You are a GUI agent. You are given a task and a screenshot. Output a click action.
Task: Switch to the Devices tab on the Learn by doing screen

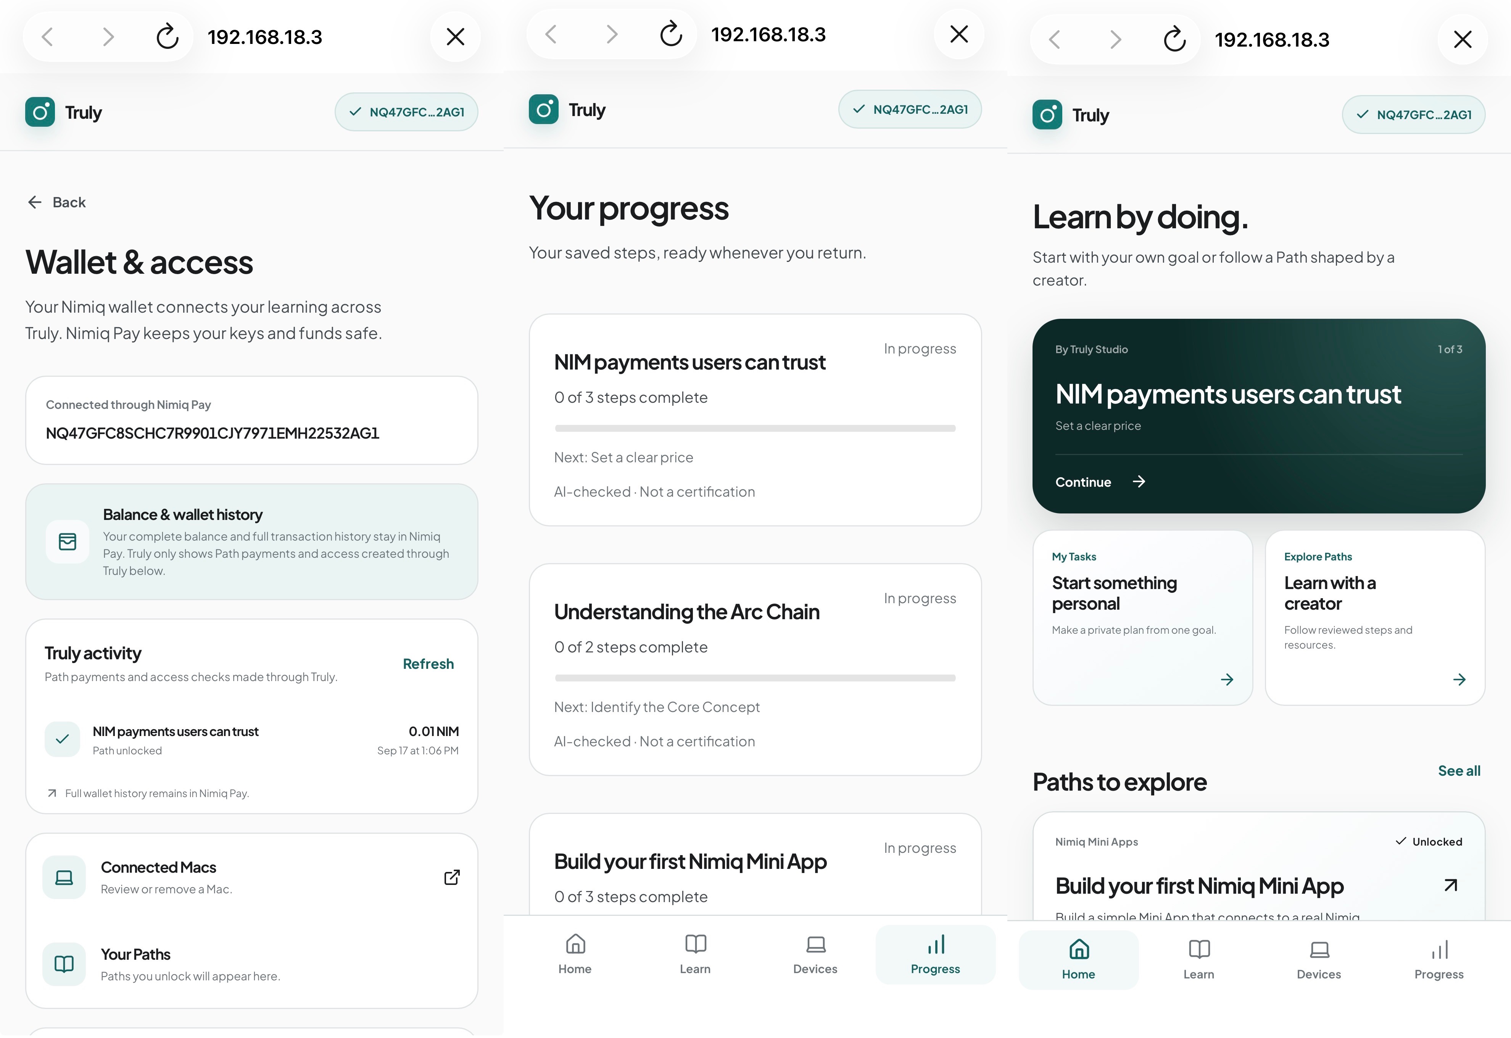[1319, 960]
